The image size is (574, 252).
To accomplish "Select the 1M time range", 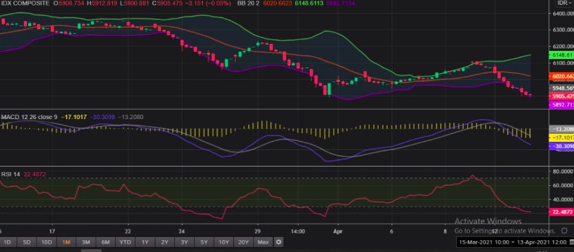I will (x=66, y=242).
